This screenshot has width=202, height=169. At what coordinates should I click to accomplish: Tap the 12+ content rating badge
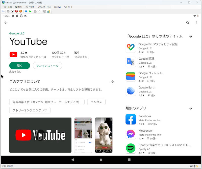77,53
